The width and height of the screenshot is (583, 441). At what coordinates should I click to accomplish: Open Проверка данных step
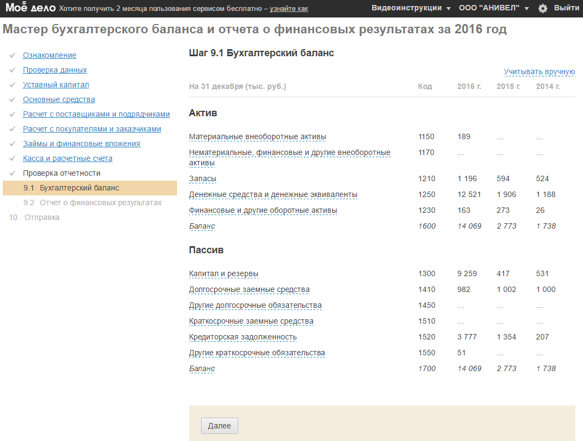55,70
